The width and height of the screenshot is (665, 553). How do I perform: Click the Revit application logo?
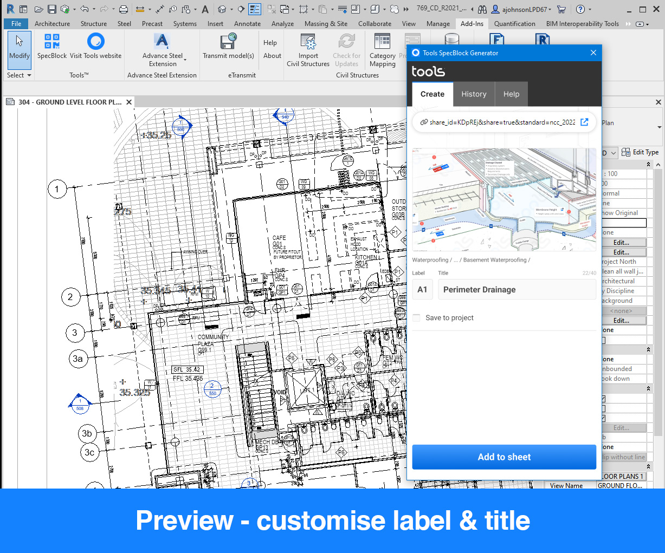10,9
